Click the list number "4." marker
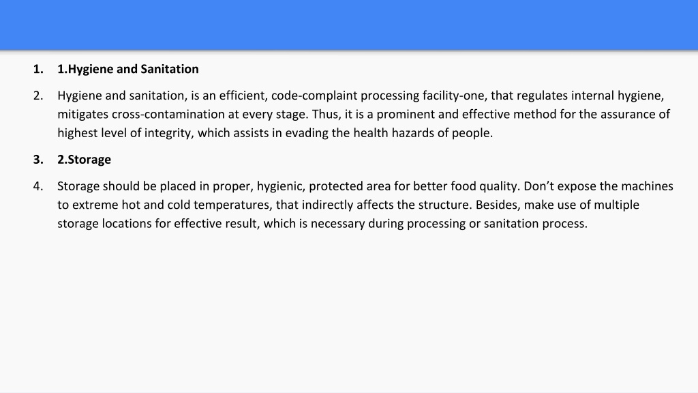The height and width of the screenshot is (393, 698). [38, 186]
